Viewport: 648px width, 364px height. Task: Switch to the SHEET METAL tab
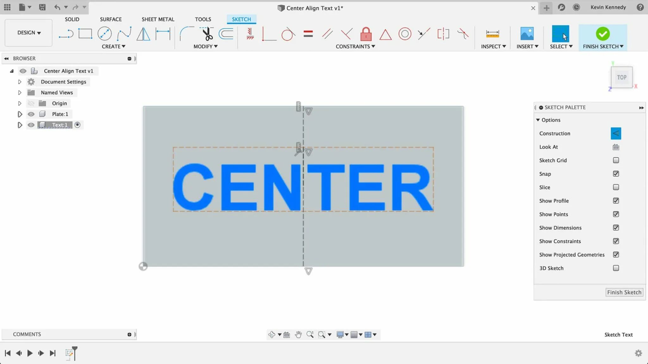pyautogui.click(x=158, y=19)
